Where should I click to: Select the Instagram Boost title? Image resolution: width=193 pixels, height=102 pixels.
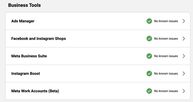[26, 73]
